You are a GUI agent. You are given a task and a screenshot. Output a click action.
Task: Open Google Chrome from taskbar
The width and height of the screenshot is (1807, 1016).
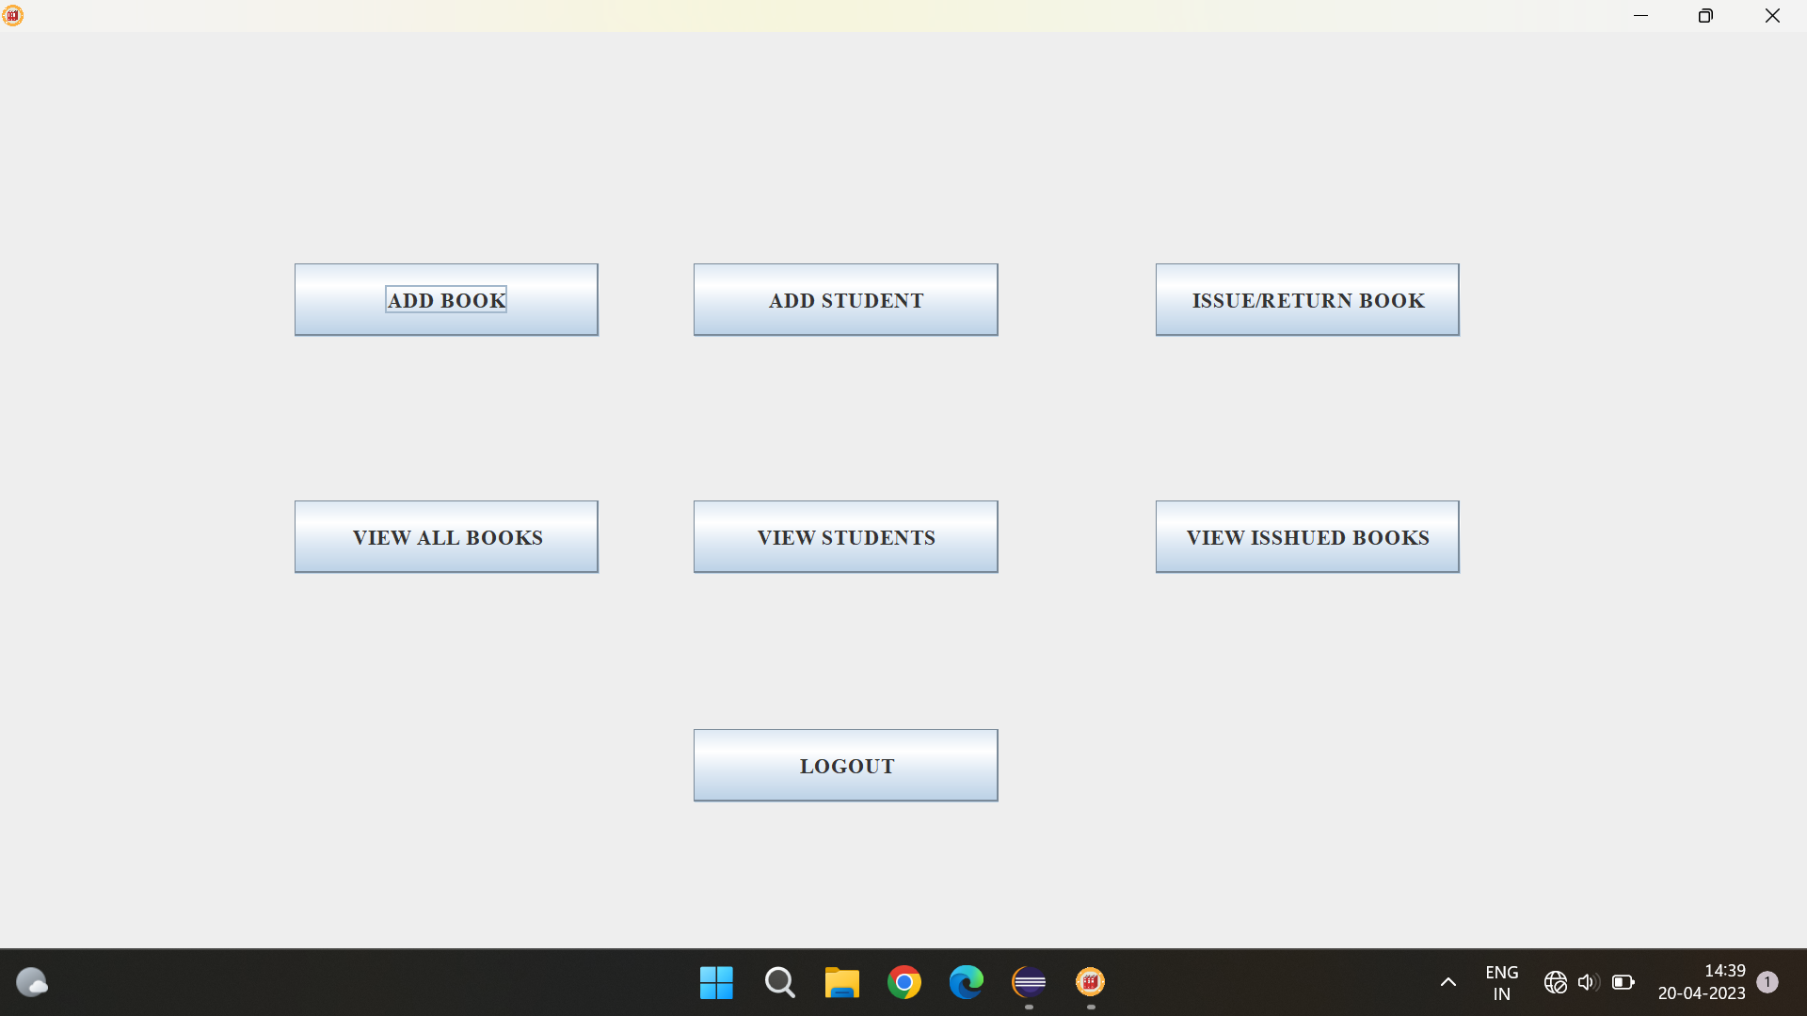click(904, 982)
